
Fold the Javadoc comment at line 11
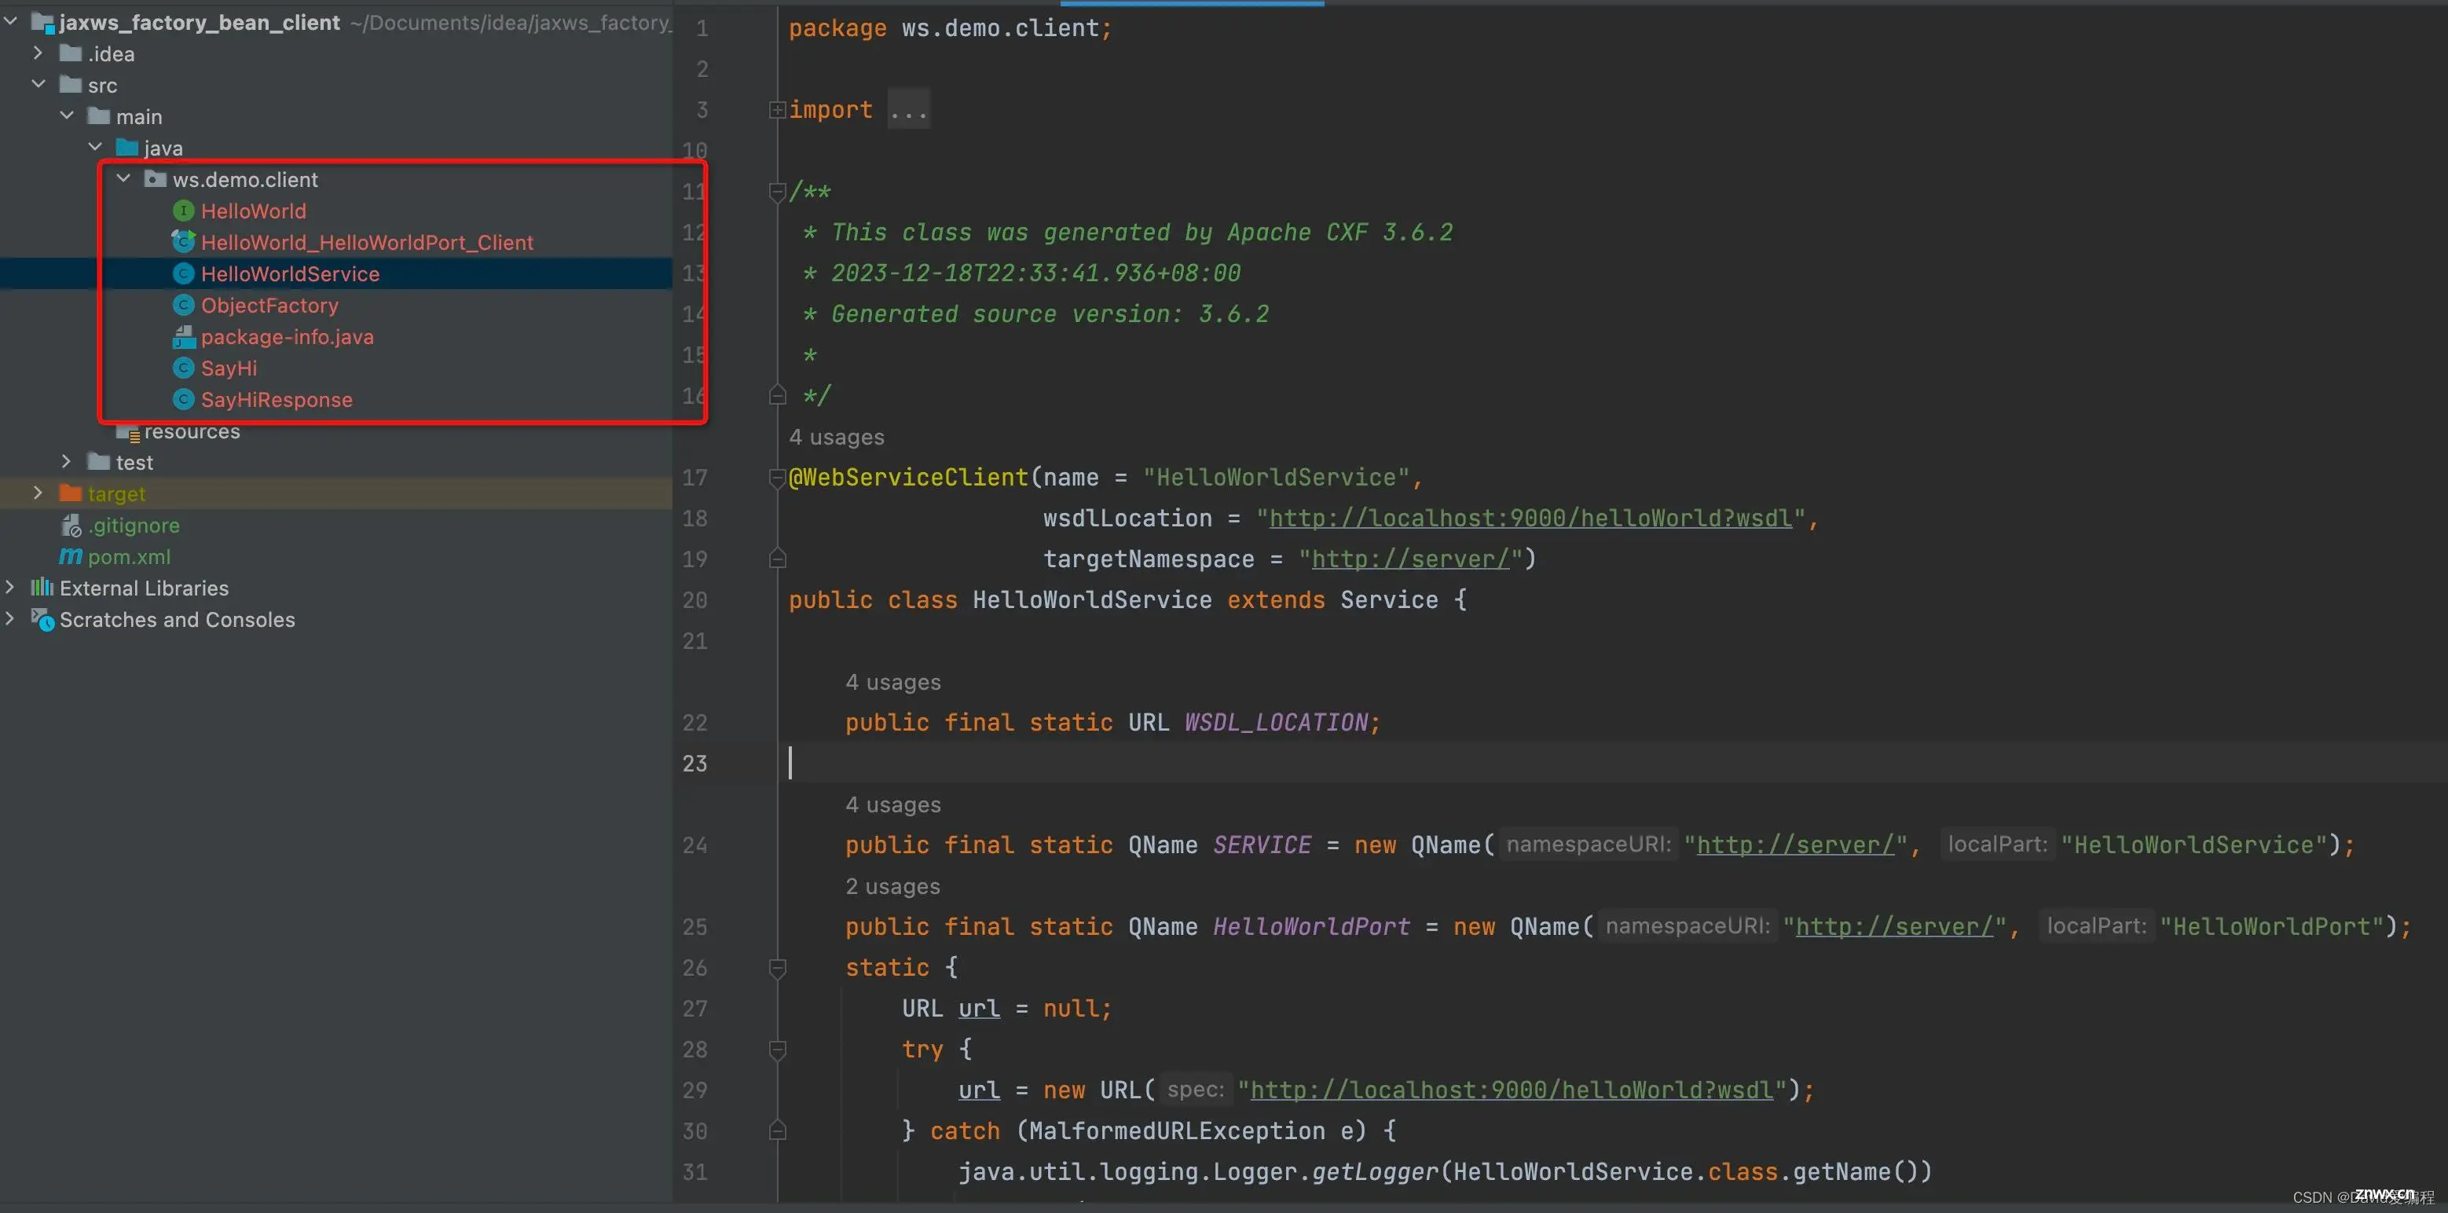[776, 192]
